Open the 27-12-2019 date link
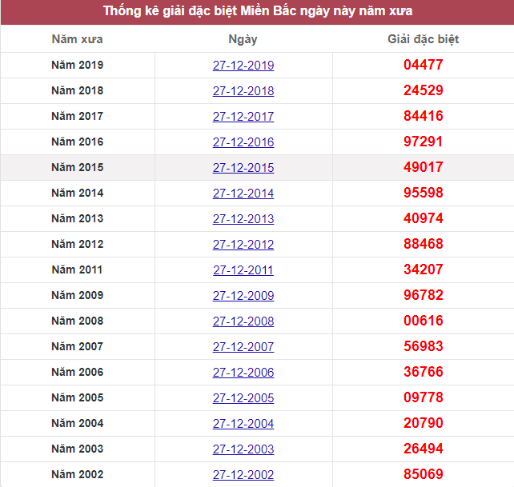514x487 pixels. point(243,66)
